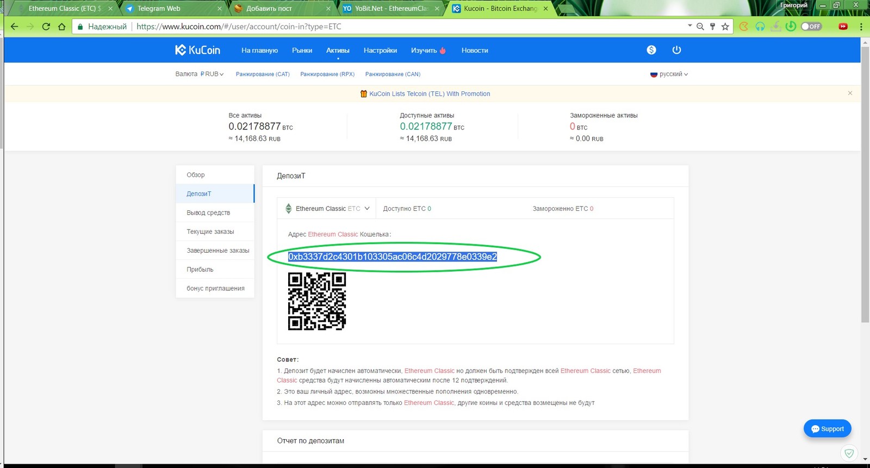The image size is (870, 468).
Task: Open the browser home page
Action: [x=61, y=26]
